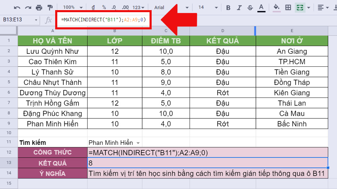337x189 pixels.
Task: Open horizontal align dropdown
Action: coord(323,8)
